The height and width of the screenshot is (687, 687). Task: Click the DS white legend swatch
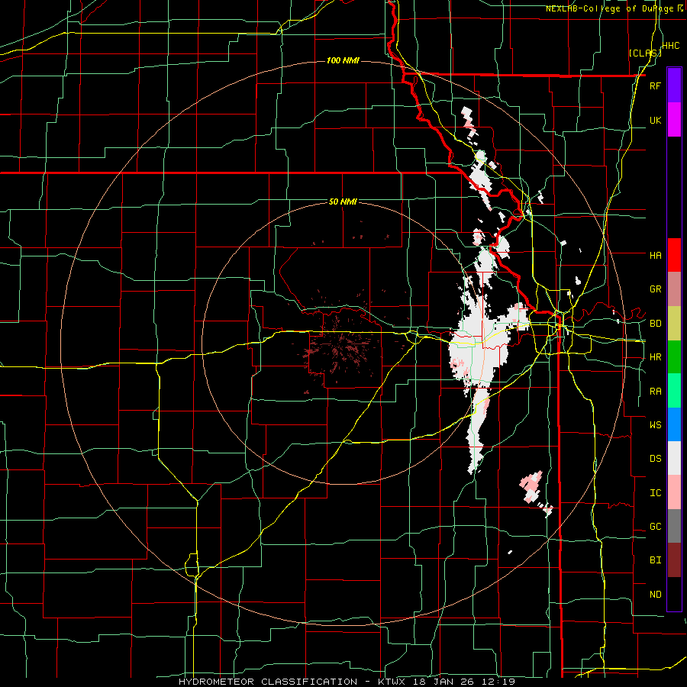coord(674,458)
